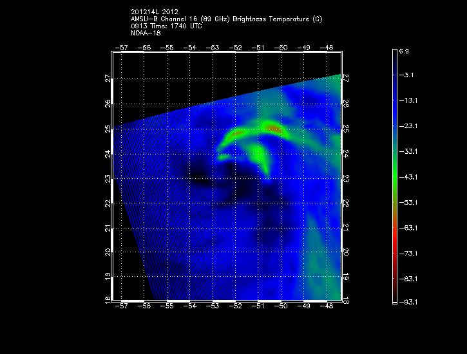
Task: Click the bright green curved band at center
Action: coord(261,154)
